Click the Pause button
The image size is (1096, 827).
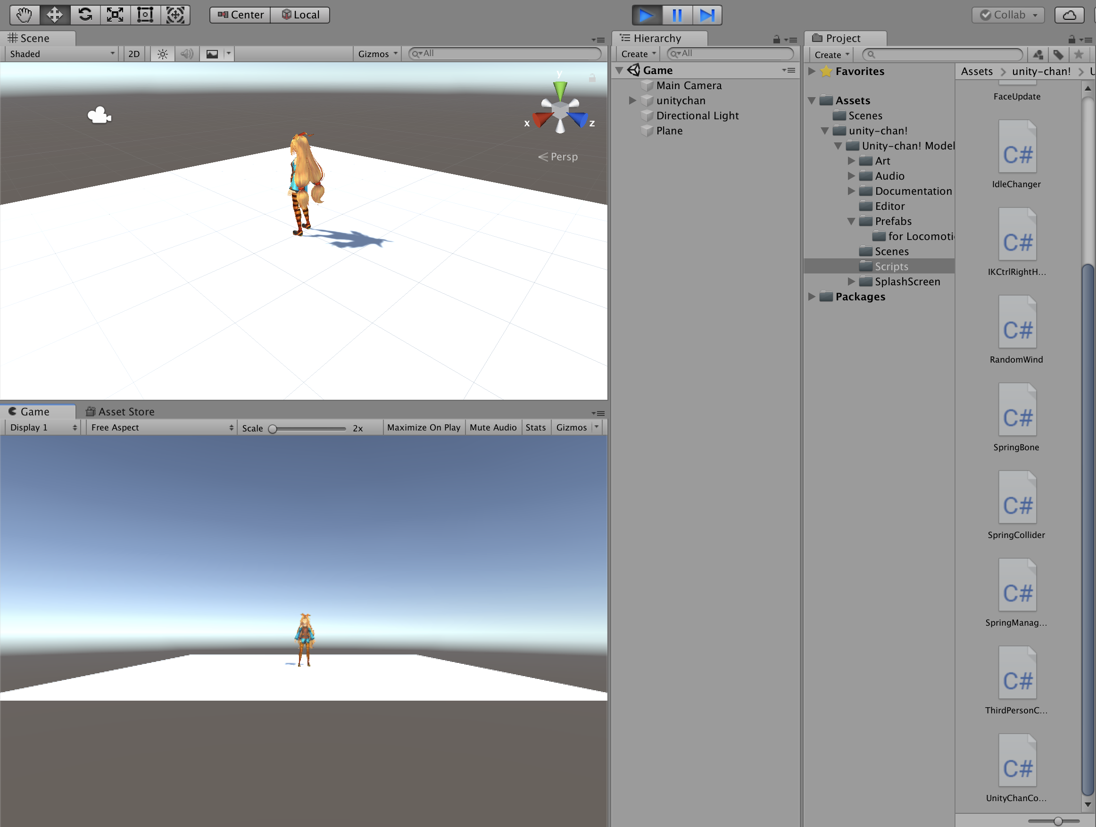(676, 15)
